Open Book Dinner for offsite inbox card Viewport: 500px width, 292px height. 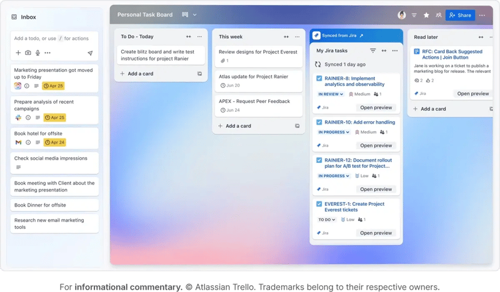click(x=54, y=205)
